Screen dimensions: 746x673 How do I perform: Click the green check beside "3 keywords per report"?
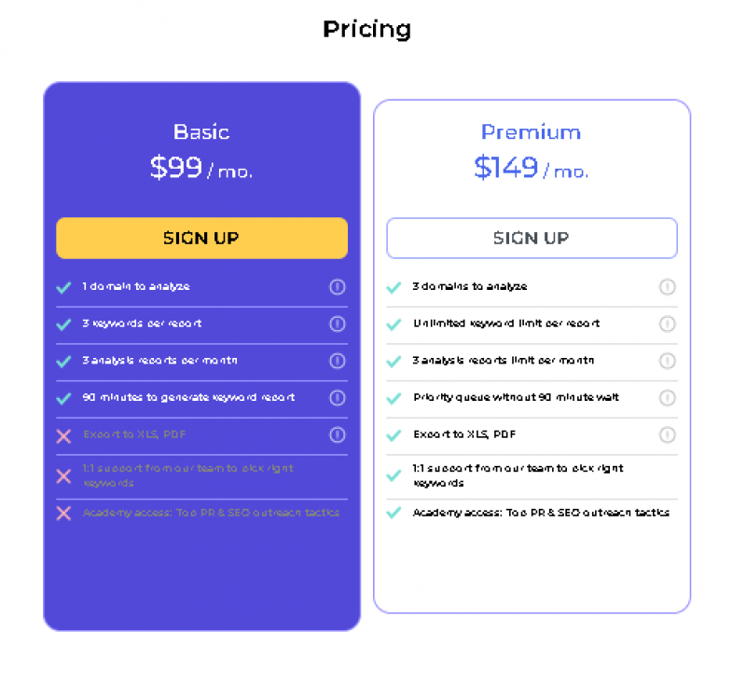point(65,324)
